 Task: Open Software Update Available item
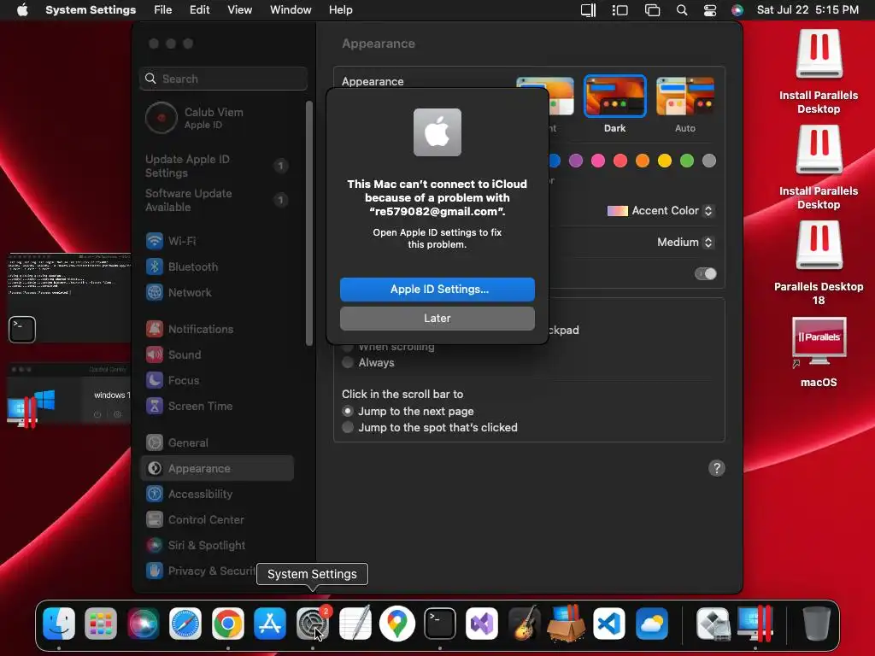pos(217,200)
